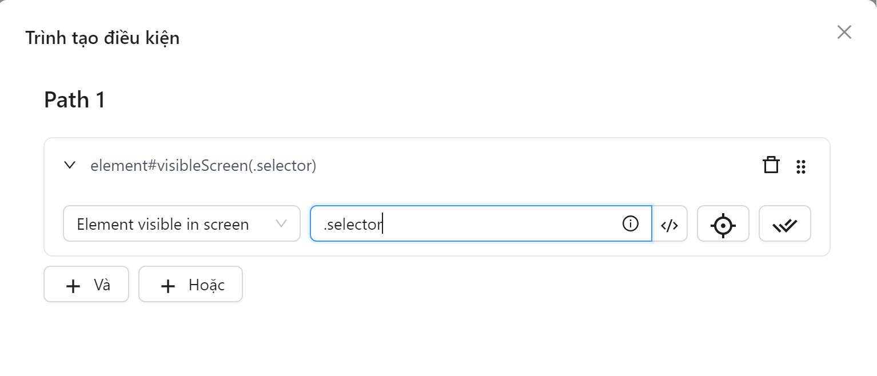This screenshot has width=877, height=376.
Task: Open the info tooltip inside the selector field
Action: coord(631,223)
